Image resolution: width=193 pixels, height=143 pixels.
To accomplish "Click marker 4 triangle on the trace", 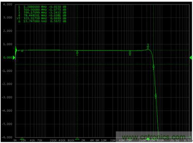I will click(x=130, y=53).
